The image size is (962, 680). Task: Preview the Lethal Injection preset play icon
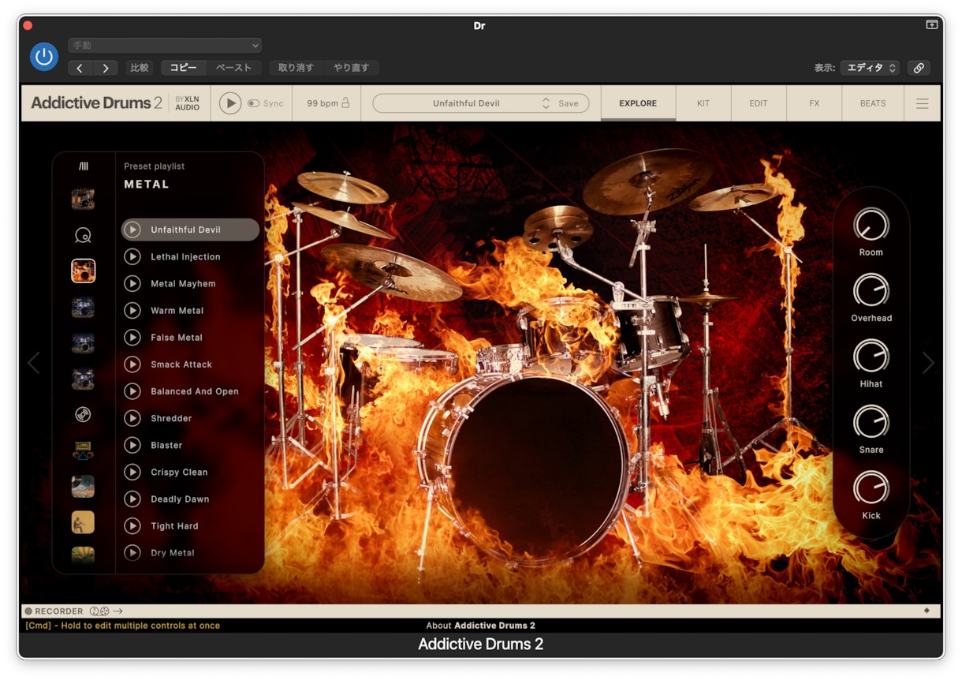[132, 256]
